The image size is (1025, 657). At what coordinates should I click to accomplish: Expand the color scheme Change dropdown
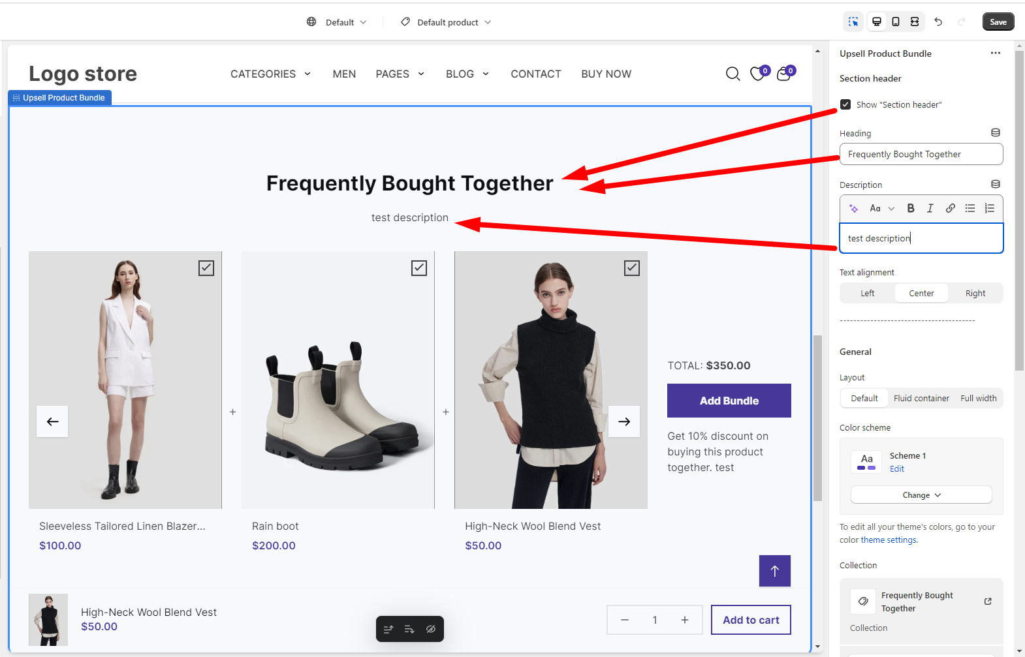(x=921, y=495)
